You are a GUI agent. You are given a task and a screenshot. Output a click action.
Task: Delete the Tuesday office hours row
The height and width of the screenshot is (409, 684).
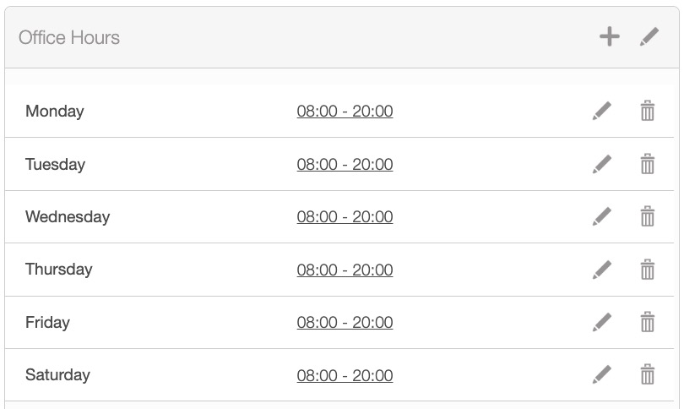(647, 164)
